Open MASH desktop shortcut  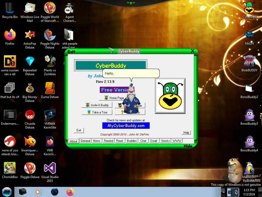point(249,38)
